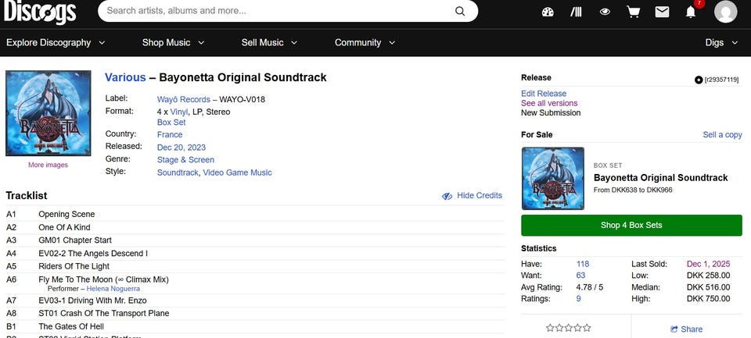Viewport: 751px width, 338px height.
Task: Click the album cover thumbnail
Action: coord(48,113)
